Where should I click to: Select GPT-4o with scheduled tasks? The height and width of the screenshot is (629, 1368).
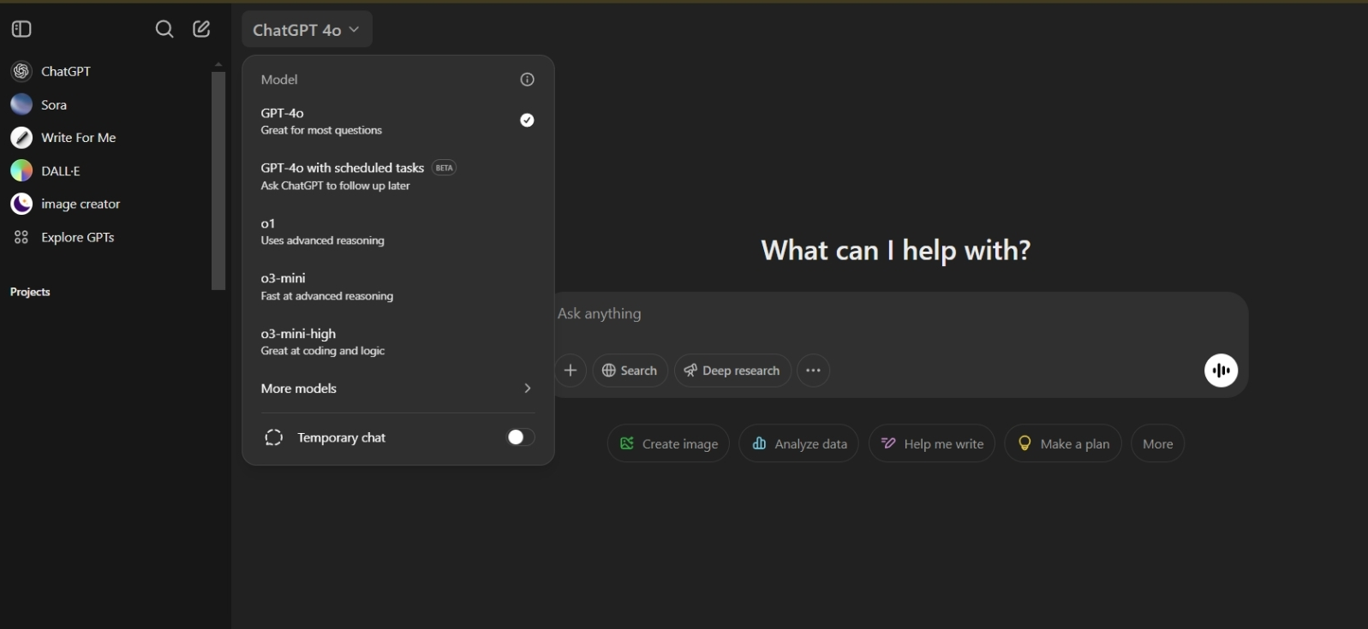coord(398,176)
